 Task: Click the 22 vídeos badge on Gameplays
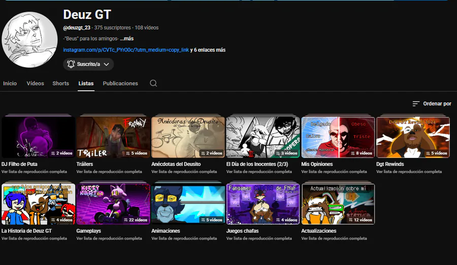coord(136,220)
